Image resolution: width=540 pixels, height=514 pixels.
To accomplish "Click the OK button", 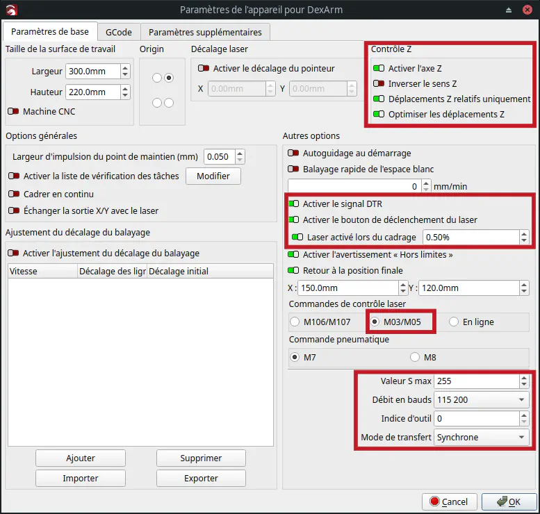I will tap(509, 502).
